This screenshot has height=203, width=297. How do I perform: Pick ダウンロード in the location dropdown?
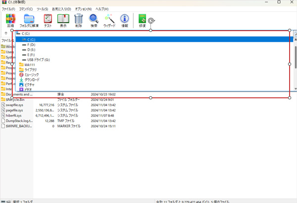(32, 80)
